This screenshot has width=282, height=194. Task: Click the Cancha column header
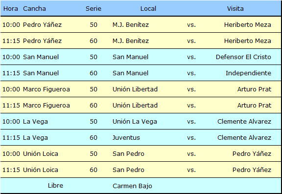click(x=34, y=9)
